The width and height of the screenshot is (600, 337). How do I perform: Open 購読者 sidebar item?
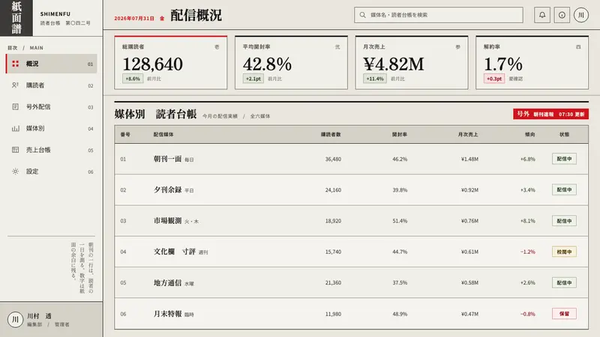coord(52,85)
